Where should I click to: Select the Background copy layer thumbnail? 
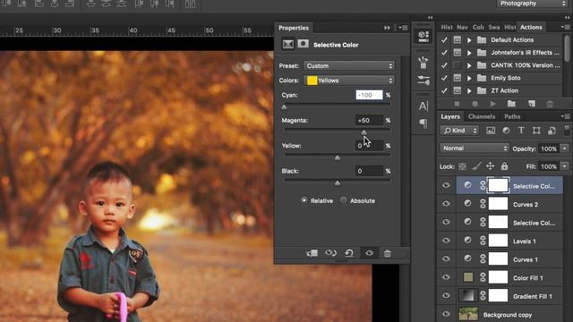(467, 314)
